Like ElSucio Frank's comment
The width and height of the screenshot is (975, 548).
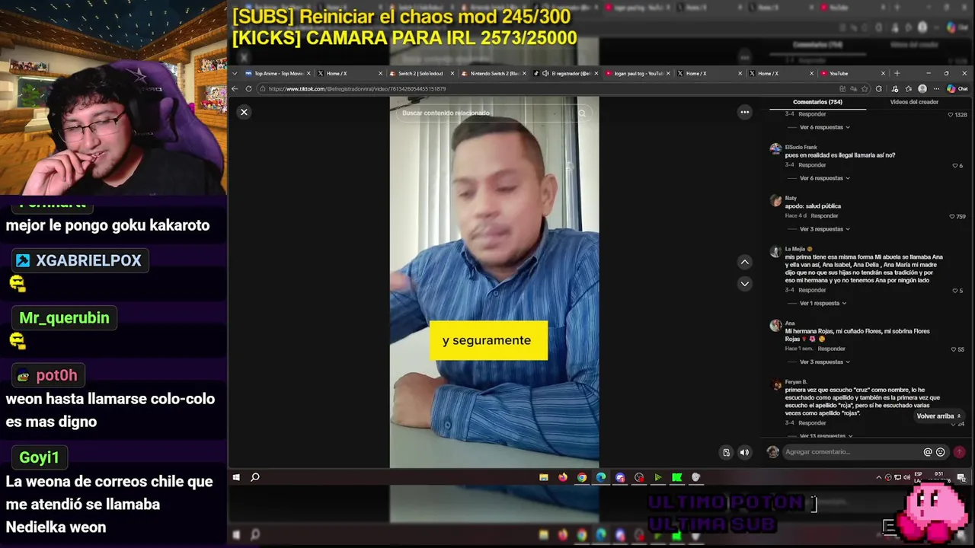(955, 165)
